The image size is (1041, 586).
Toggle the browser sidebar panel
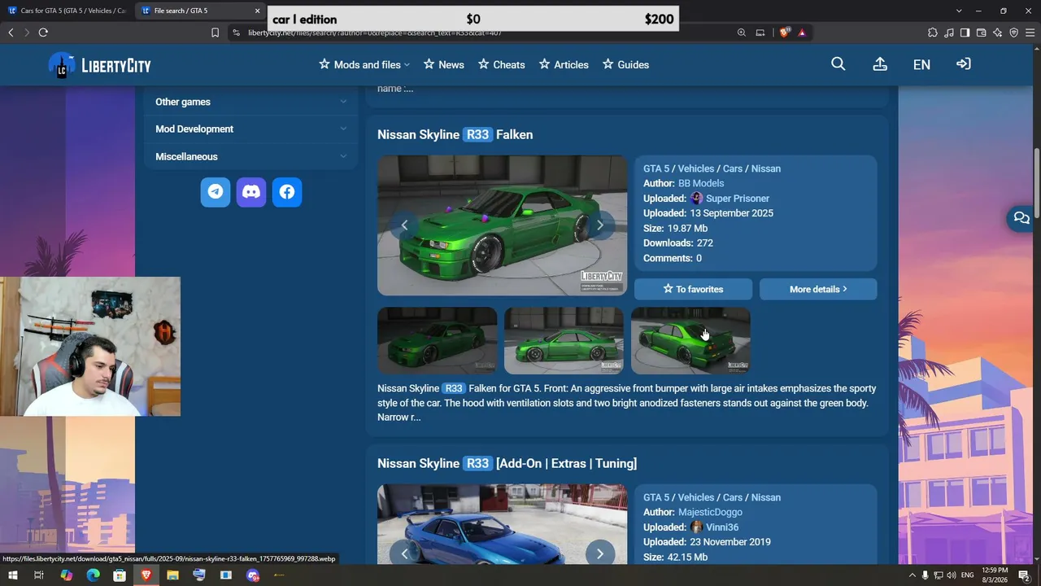point(965,33)
